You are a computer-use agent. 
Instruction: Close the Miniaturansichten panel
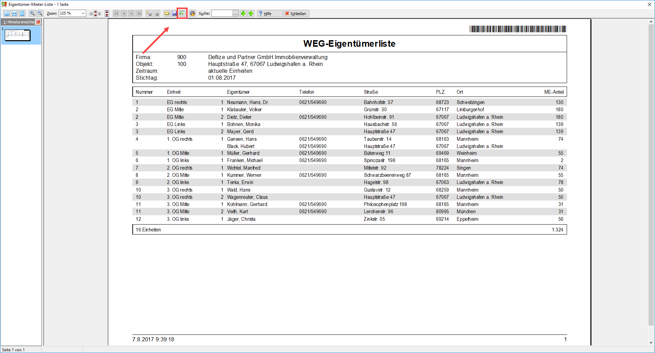click(38, 22)
